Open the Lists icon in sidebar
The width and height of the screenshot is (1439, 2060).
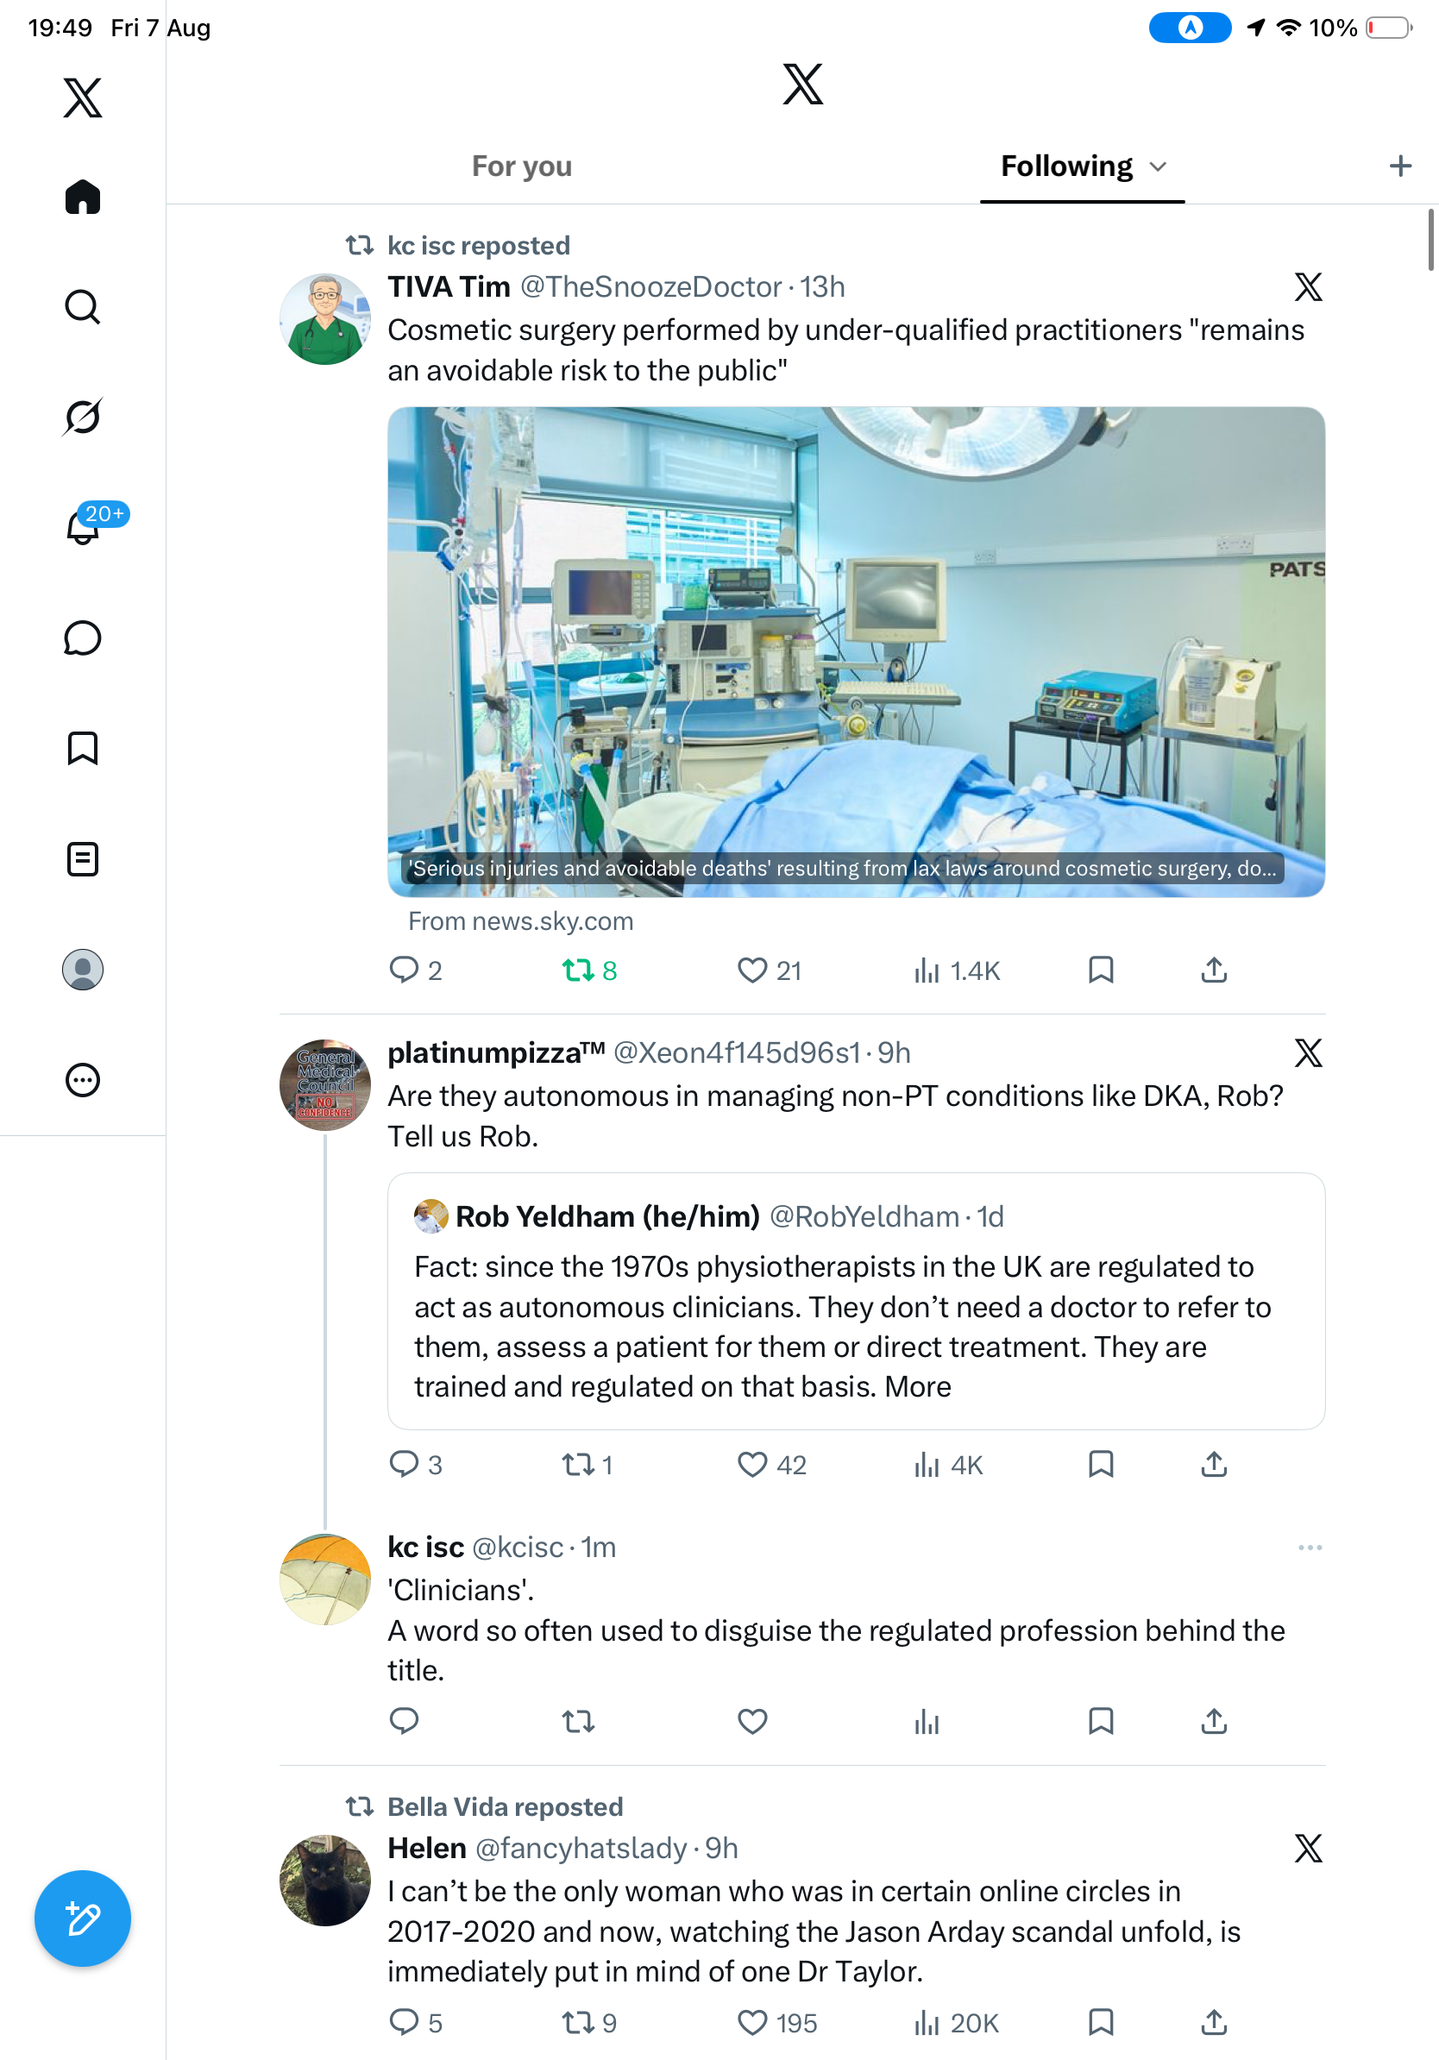83,859
